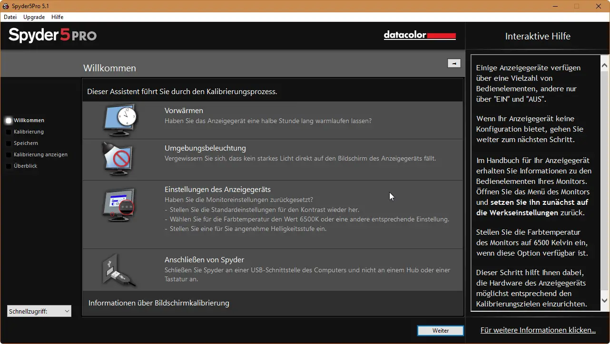This screenshot has width=610, height=344.
Task: Click the Kontrast Standardeinstellungen instruction line
Action: [262, 210]
